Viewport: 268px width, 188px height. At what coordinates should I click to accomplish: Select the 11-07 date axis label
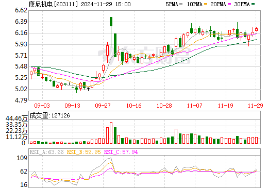195,106
